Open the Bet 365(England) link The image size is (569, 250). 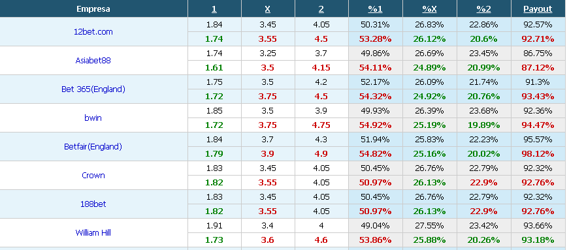click(x=93, y=89)
